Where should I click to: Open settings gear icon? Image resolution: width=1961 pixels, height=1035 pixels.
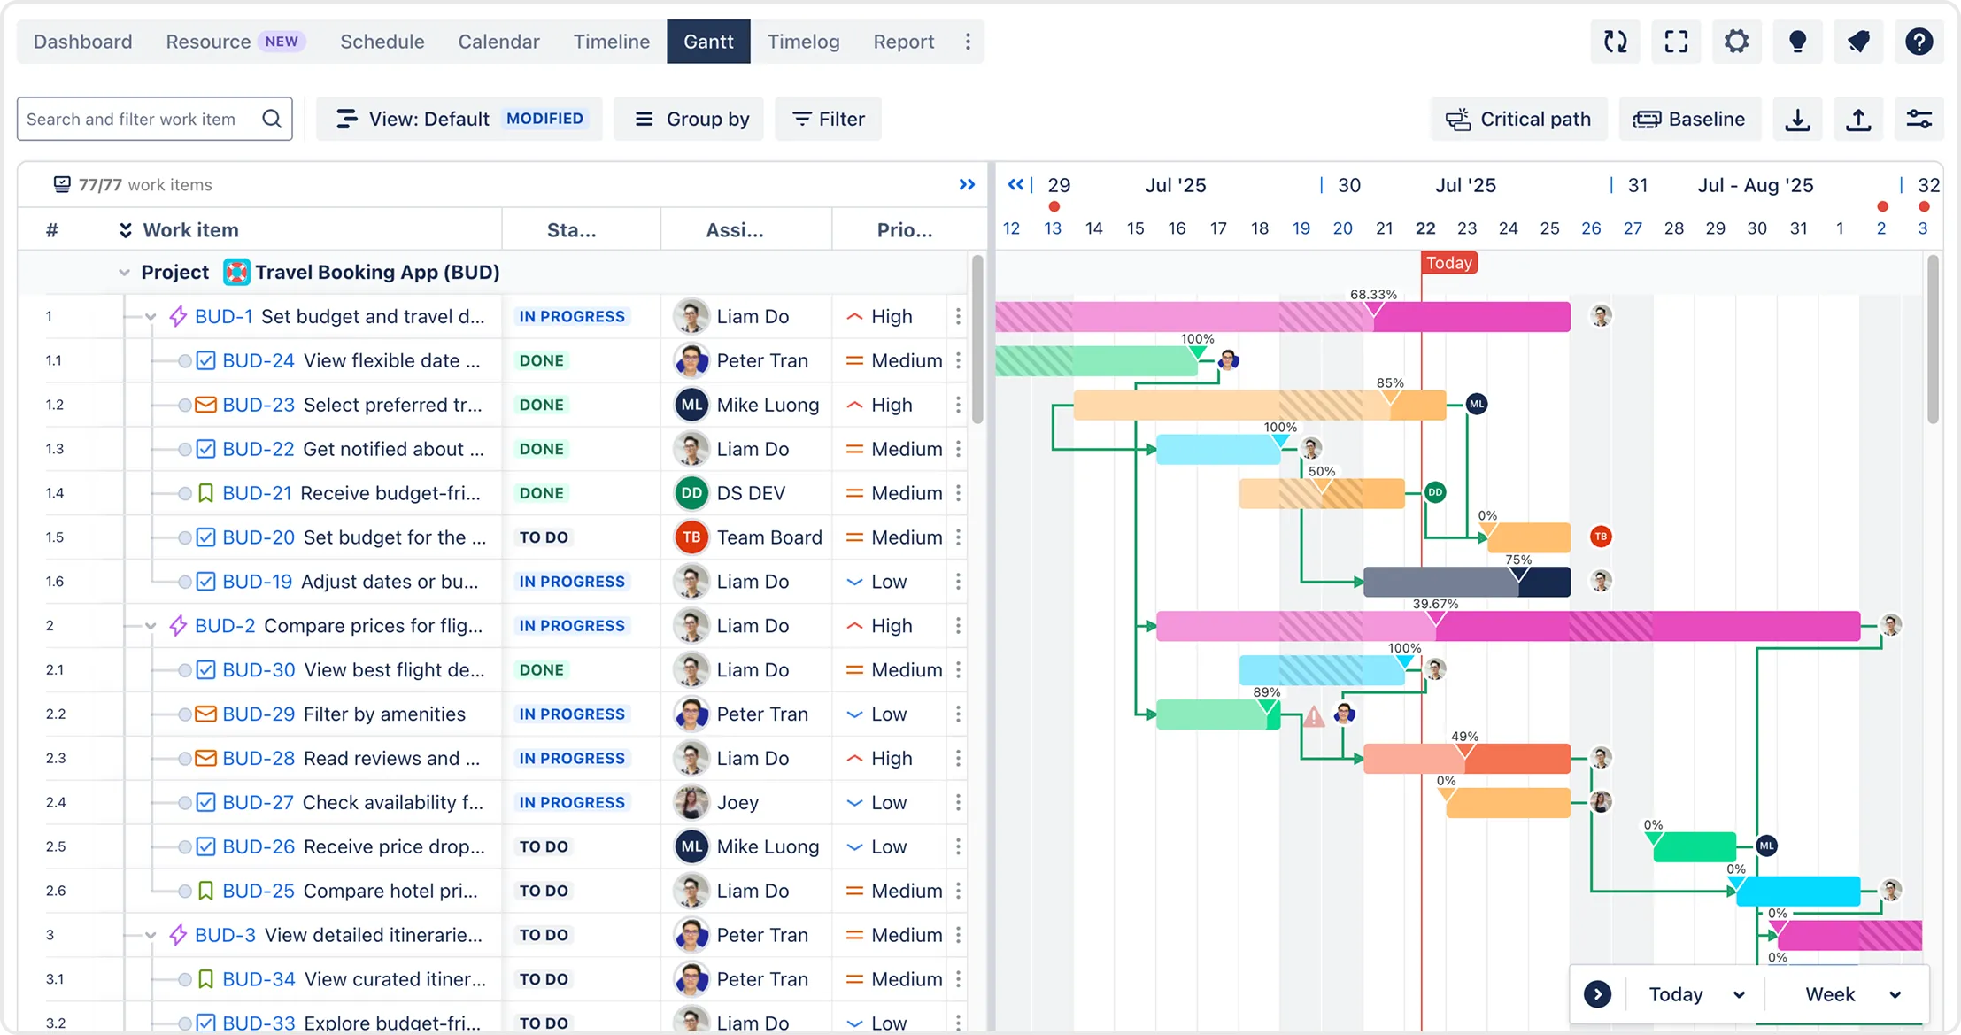pos(1736,42)
